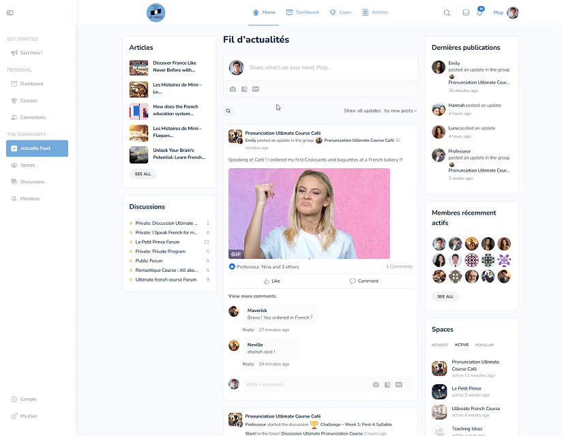The image size is (562, 436).
Task: Open 'How does the French education system' article
Action: (x=175, y=110)
